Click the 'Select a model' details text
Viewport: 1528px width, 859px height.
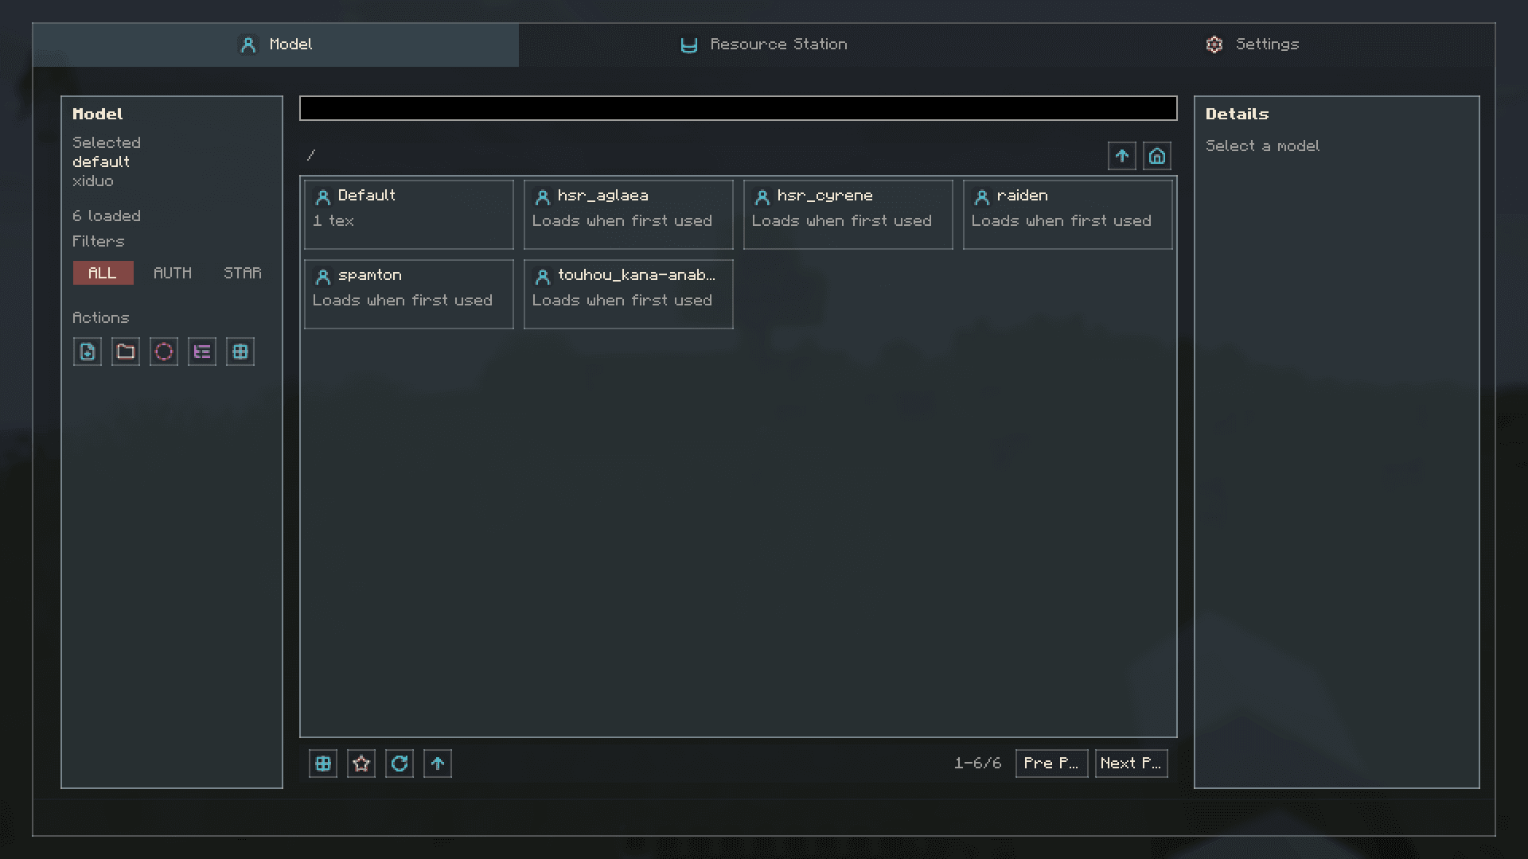(x=1262, y=146)
